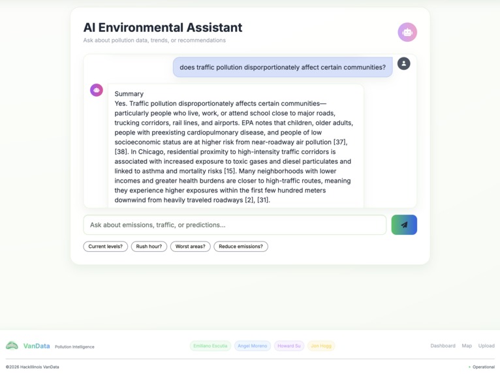This screenshot has height=374, width=500.
Task: Click the green Operational status dot
Action: coord(469,367)
